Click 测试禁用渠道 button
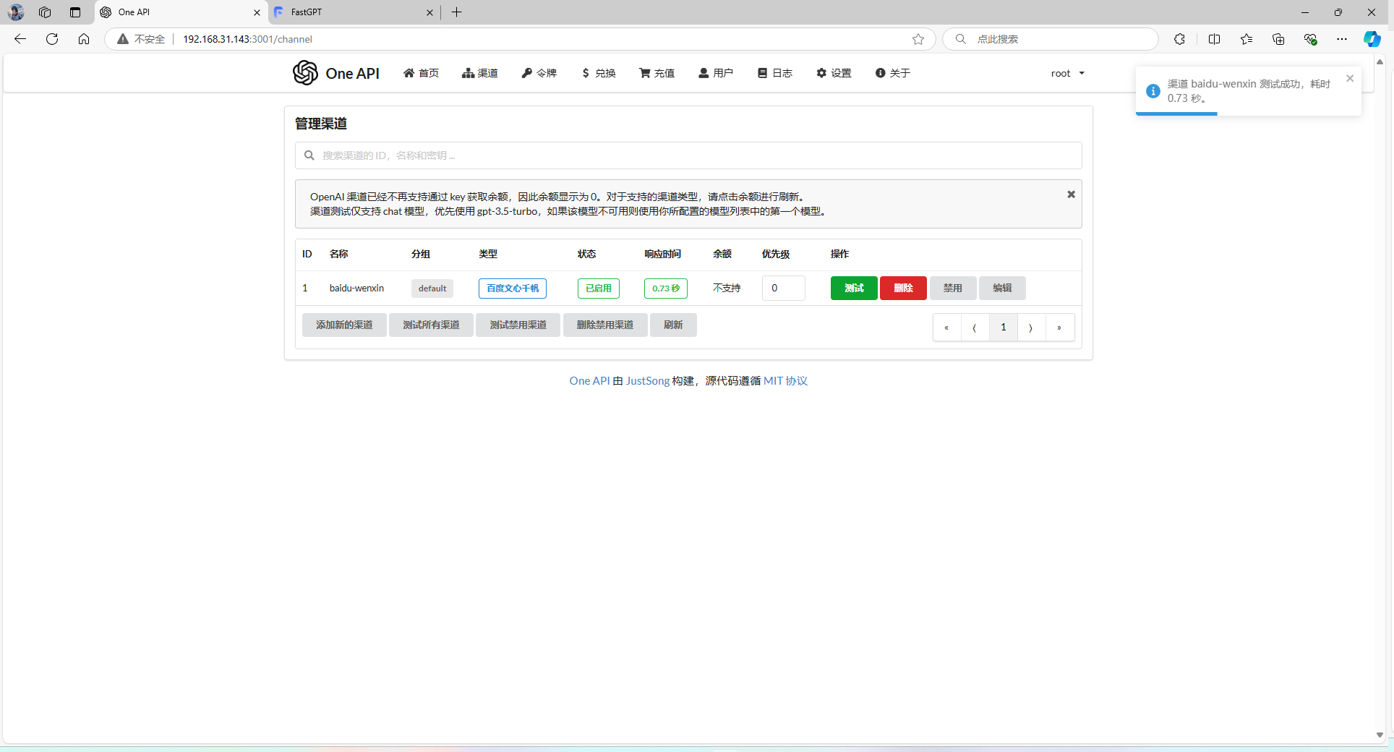 coord(518,325)
